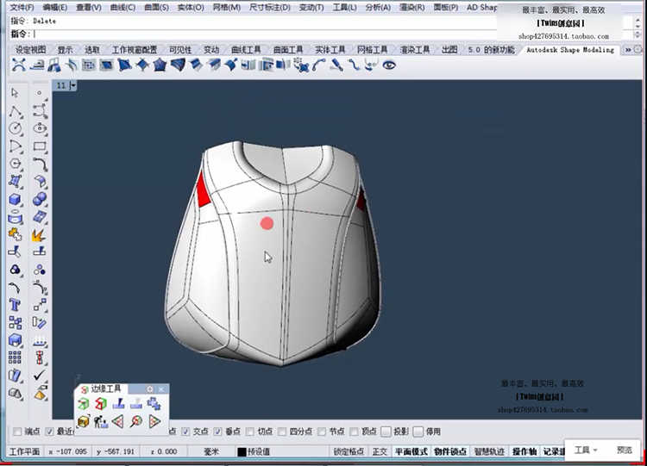
Task: Select the Rectangle tool in left toolbar
Action: pyautogui.click(x=40, y=146)
